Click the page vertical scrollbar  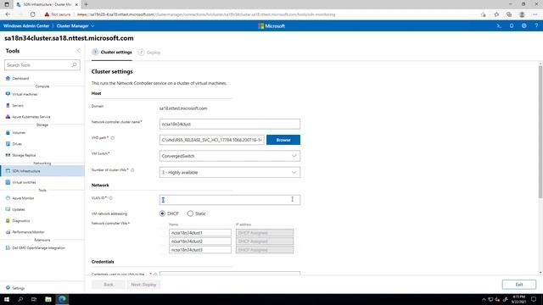(x=540, y=131)
